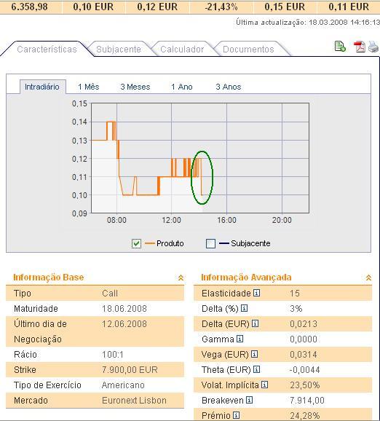The image size is (380, 421).
Task: Open info icon next to Breakeven
Action: pyautogui.click(x=249, y=400)
